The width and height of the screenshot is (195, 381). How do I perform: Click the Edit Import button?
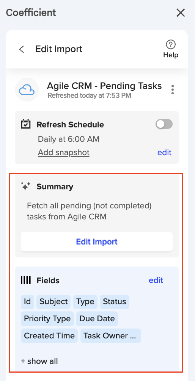(x=97, y=242)
